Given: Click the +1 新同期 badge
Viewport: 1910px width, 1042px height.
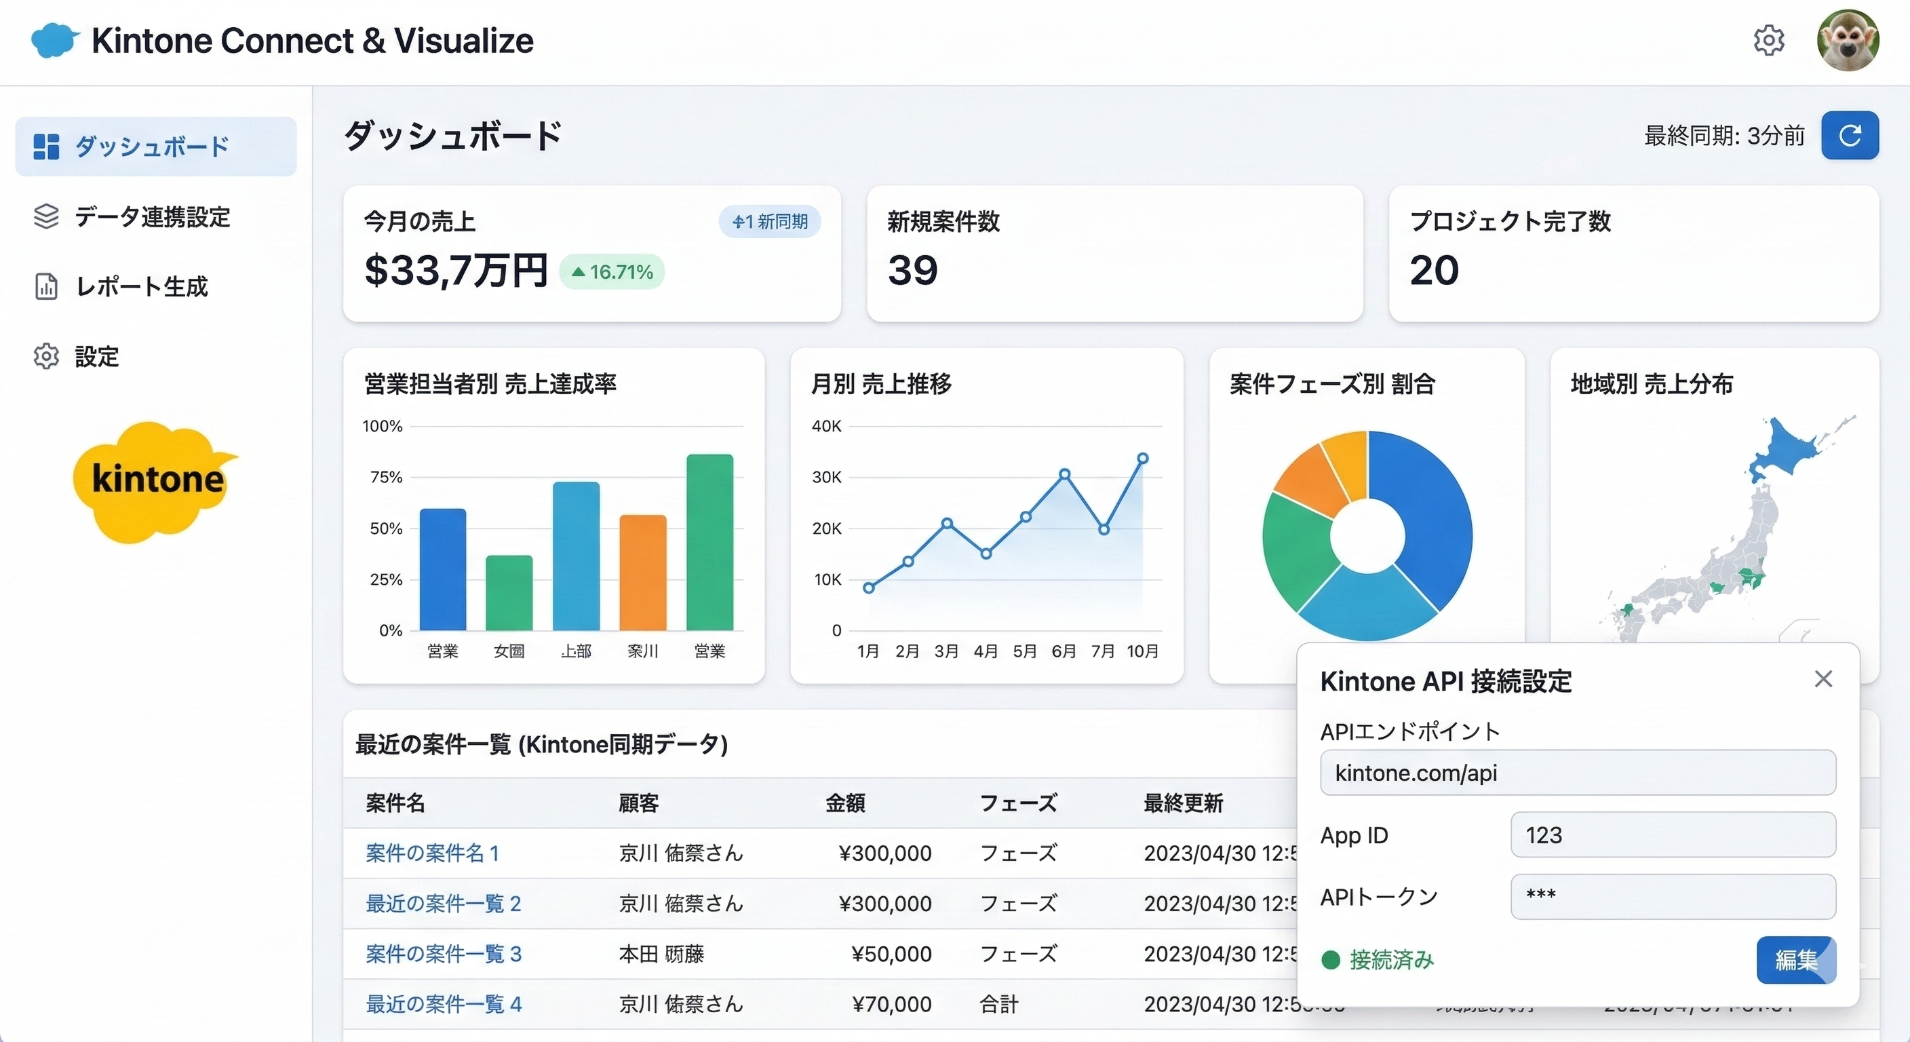Looking at the screenshot, I should click(769, 221).
